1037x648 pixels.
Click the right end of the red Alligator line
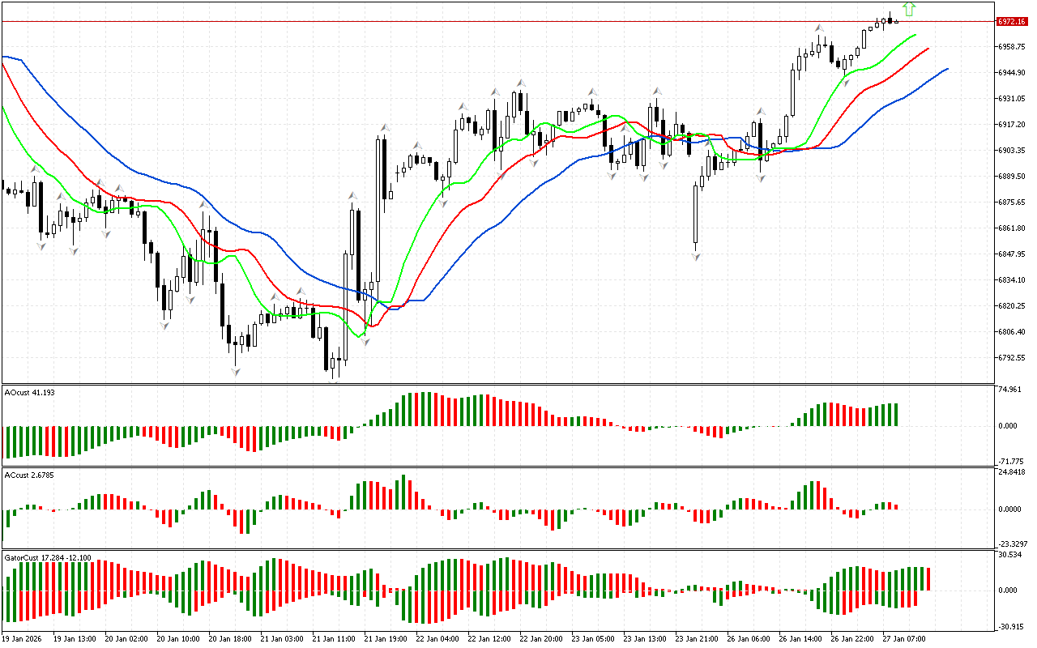(x=928, y=49)
